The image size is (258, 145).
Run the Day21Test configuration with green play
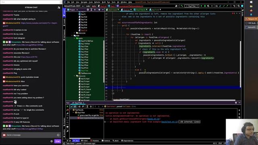click(x=201, y=6)
